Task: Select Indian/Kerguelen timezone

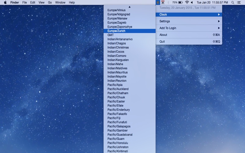Action: coord(130,60)
